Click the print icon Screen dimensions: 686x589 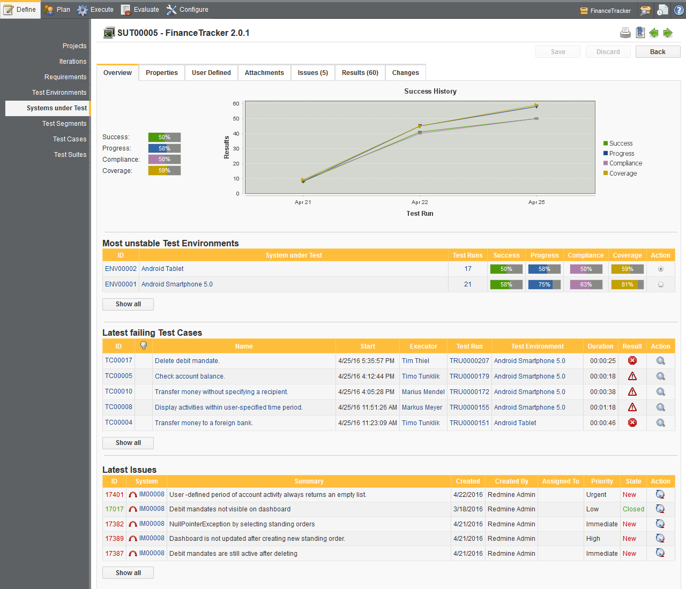625,33
